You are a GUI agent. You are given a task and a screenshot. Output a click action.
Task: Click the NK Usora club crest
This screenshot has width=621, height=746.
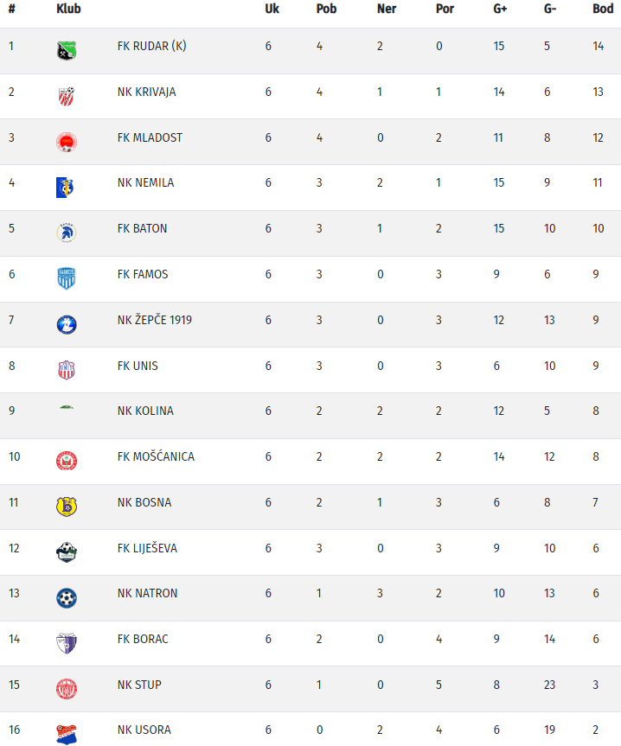67,734
